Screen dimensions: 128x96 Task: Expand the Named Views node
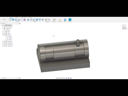[x=3, y=29]
